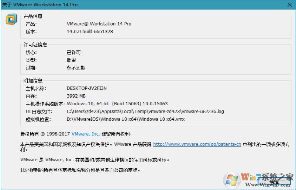Click the license status value 已许可

(73, 52)
